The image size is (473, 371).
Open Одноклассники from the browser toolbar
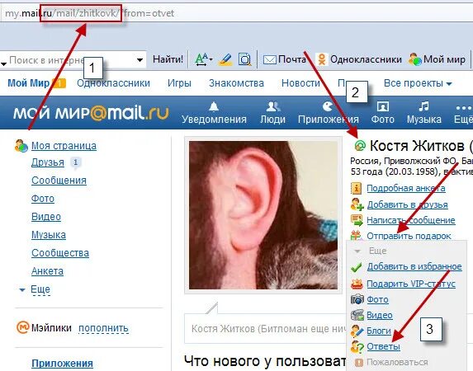pos(359,59)
